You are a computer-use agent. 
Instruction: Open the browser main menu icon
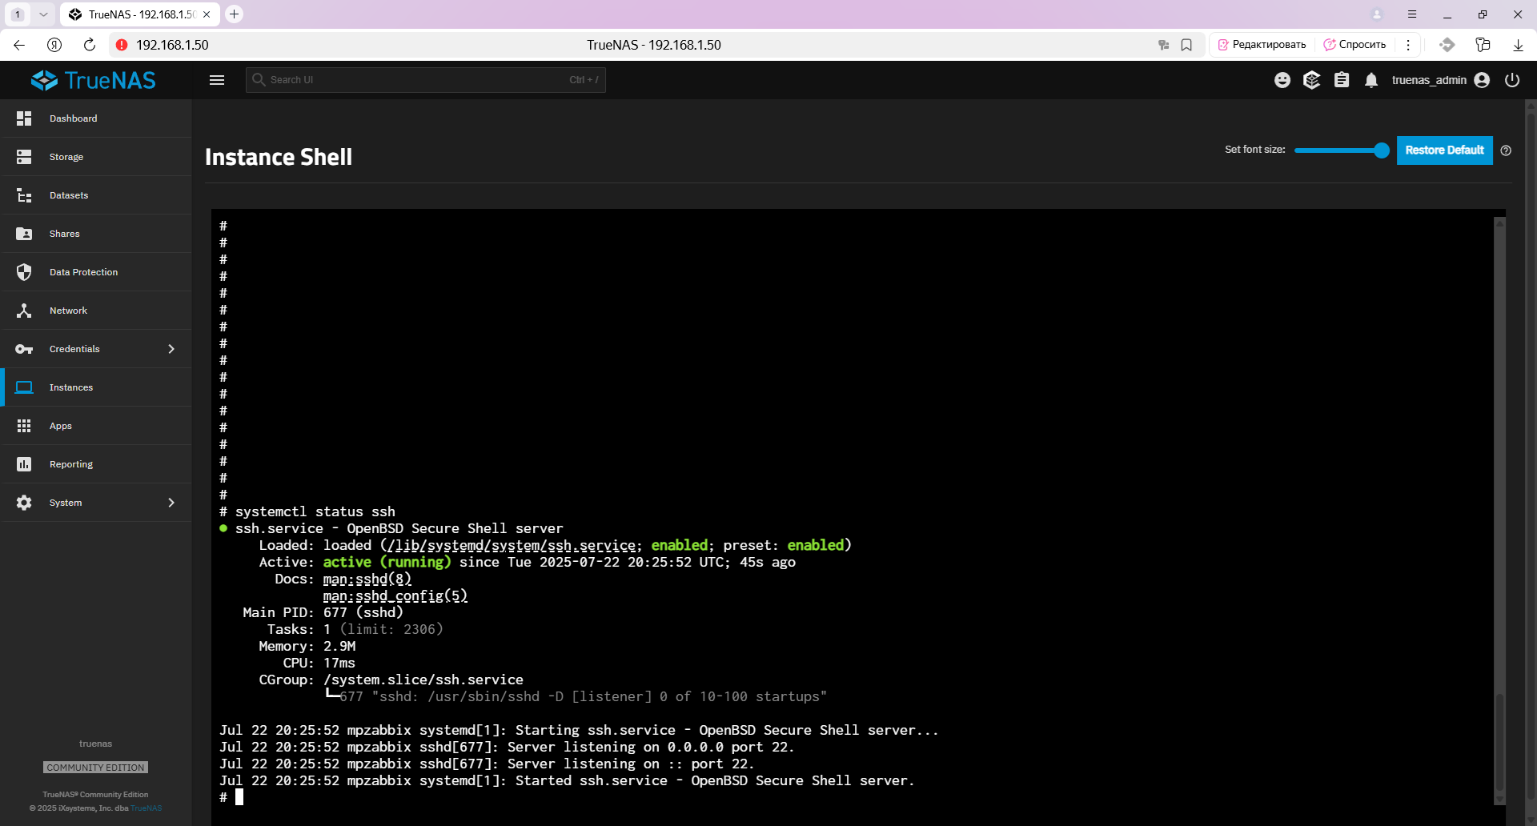[1412, 14]
